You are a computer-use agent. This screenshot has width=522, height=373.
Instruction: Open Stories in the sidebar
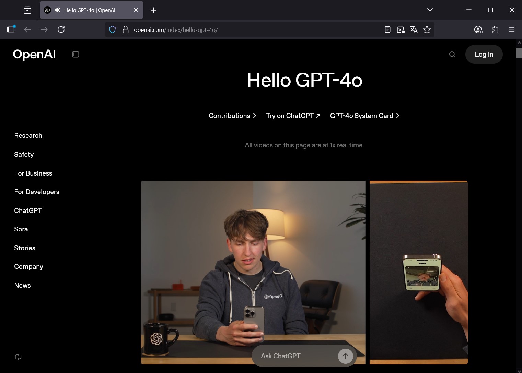click(x=25, y=248)
